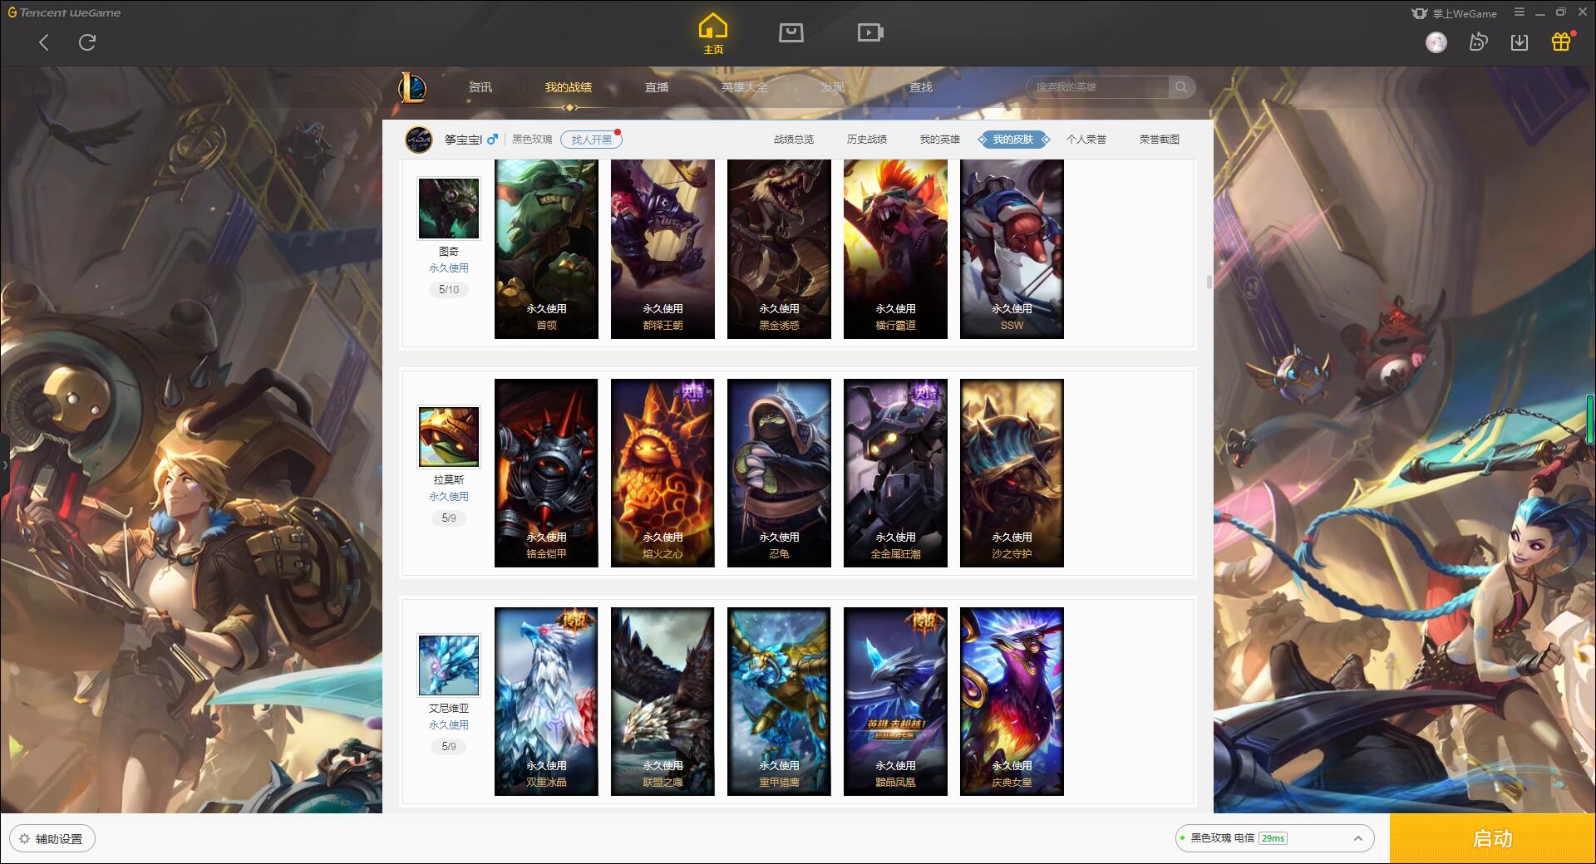Click the 启动 launch button
1596x864 pixels.
[1493, 838]
